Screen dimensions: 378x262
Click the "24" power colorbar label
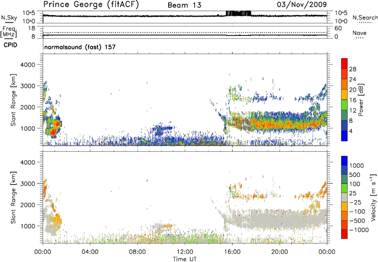[x=352, y=79]
